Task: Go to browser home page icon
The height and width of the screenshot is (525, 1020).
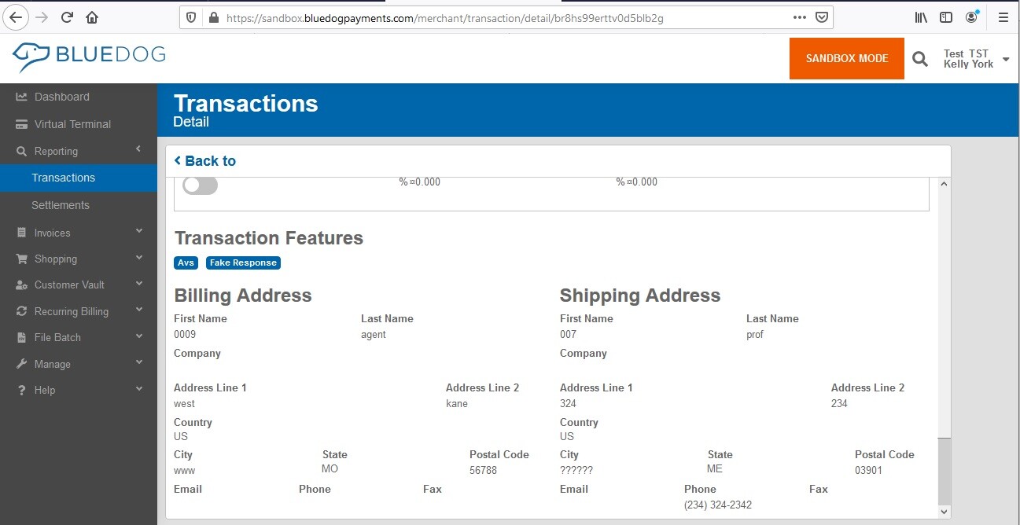Action: point(92,17)
